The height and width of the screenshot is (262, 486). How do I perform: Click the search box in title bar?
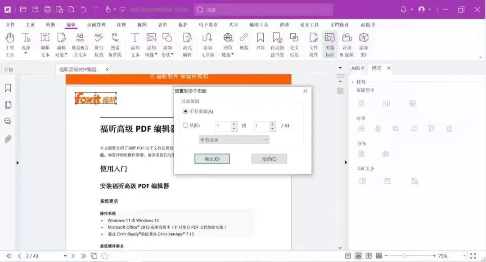(x=263, y=9)
